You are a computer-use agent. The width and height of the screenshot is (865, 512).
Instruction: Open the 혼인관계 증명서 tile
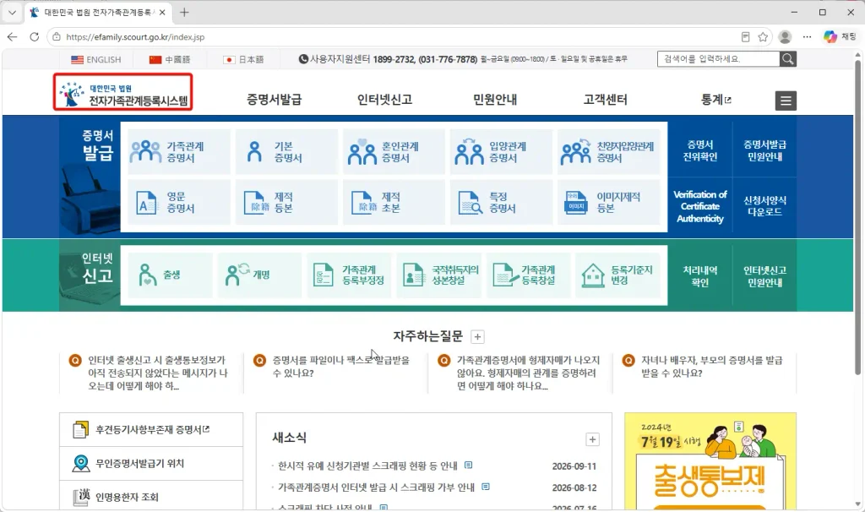394,152
